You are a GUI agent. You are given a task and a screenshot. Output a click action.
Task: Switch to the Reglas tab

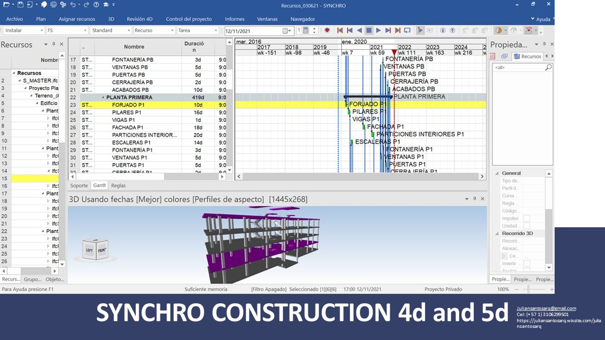[118, 186]
